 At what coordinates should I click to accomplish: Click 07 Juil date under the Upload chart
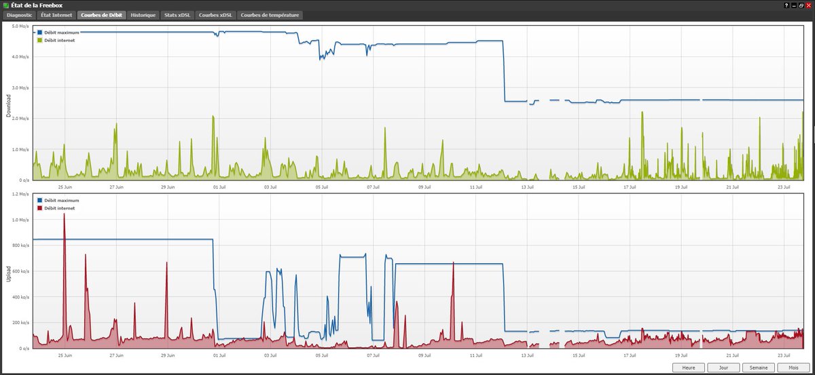(373, 355)
